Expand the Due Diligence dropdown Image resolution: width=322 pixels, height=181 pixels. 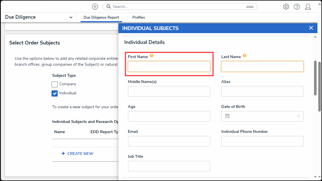[71, 17]
